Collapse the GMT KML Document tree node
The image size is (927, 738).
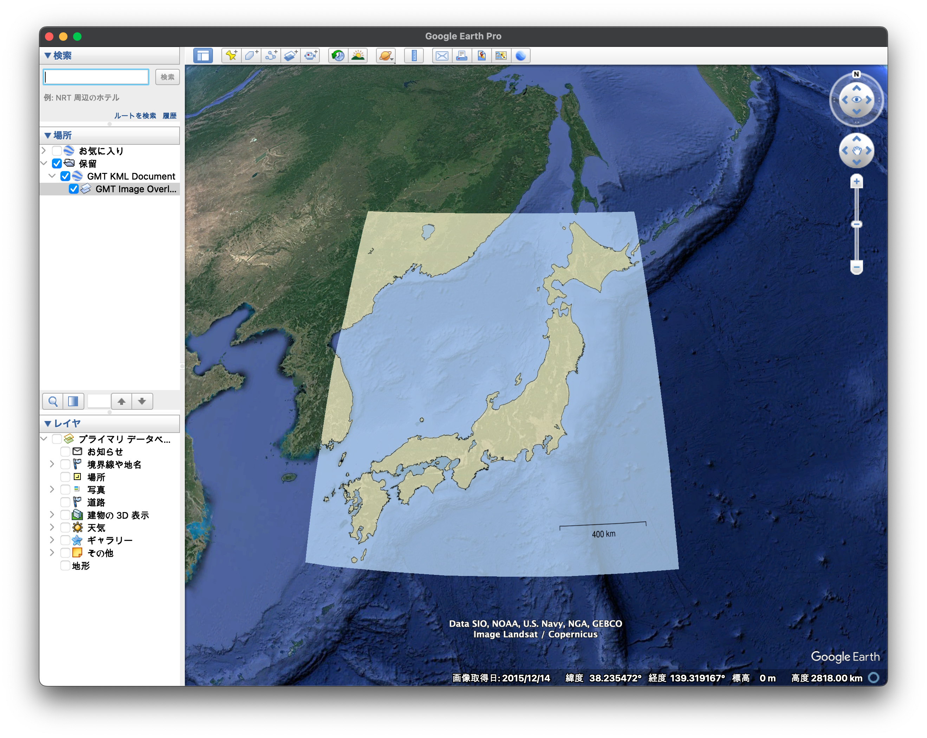(x=52, y=176)
